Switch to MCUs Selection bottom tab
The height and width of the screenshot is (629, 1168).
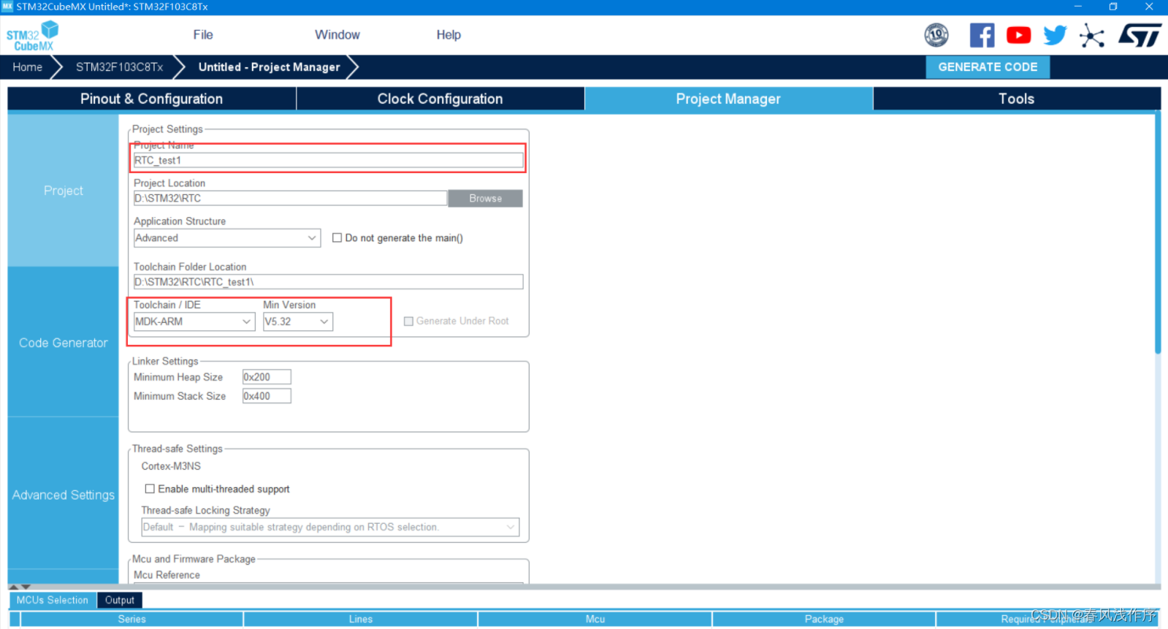(x=52, y=600)
